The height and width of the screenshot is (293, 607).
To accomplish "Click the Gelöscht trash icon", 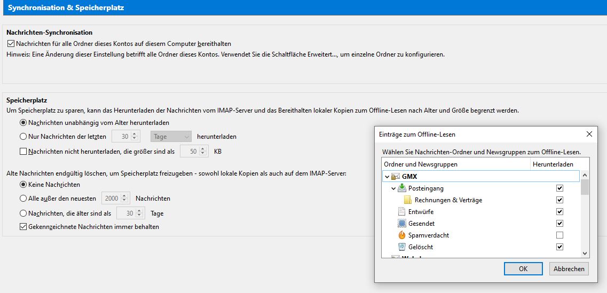I will [x=402, y=247].
